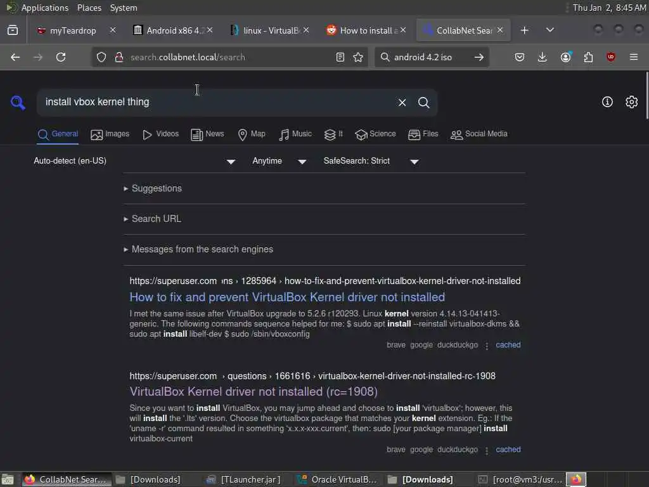Image resolution: width=649 pixels, height=487 pixels.
Task: Switch to TLauncher.jar in taskbar
Action: (x=245, y=479)
